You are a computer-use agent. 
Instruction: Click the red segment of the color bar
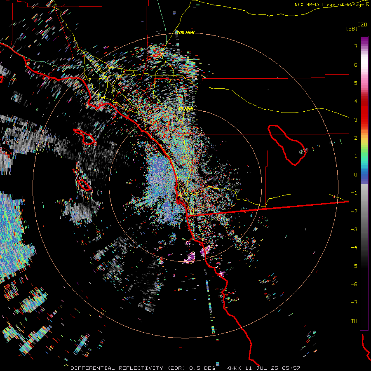pyautogui.click(x=364, y=111)
